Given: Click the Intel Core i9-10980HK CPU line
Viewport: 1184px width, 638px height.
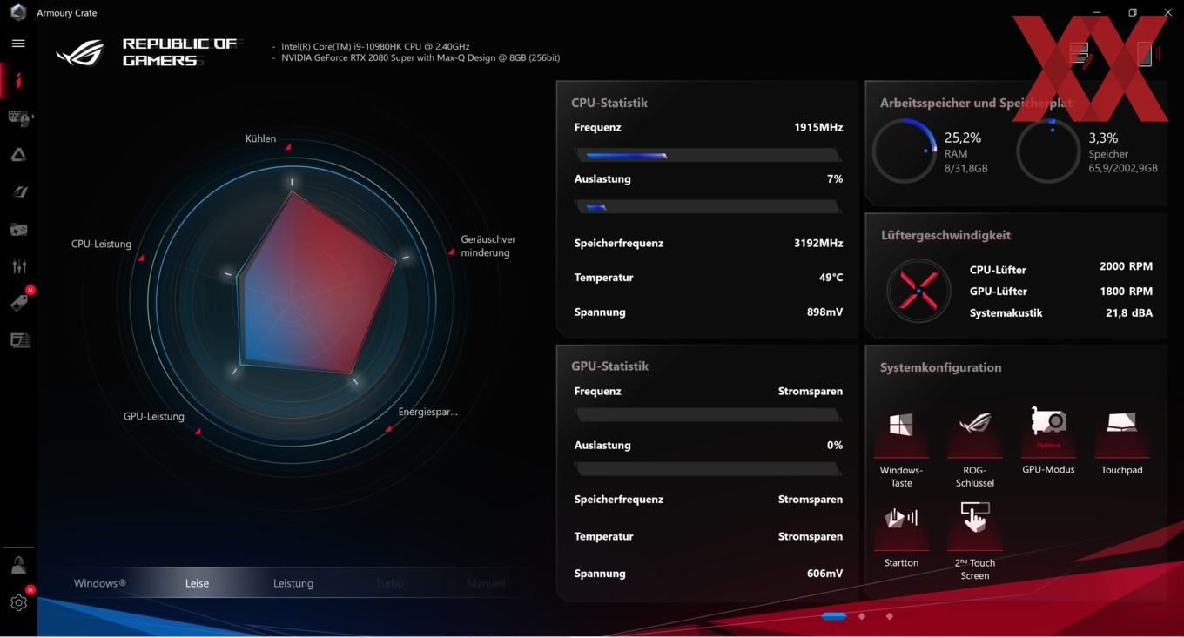Looking at the screenshot, I should pyautogui.click(x=375, y=46).
